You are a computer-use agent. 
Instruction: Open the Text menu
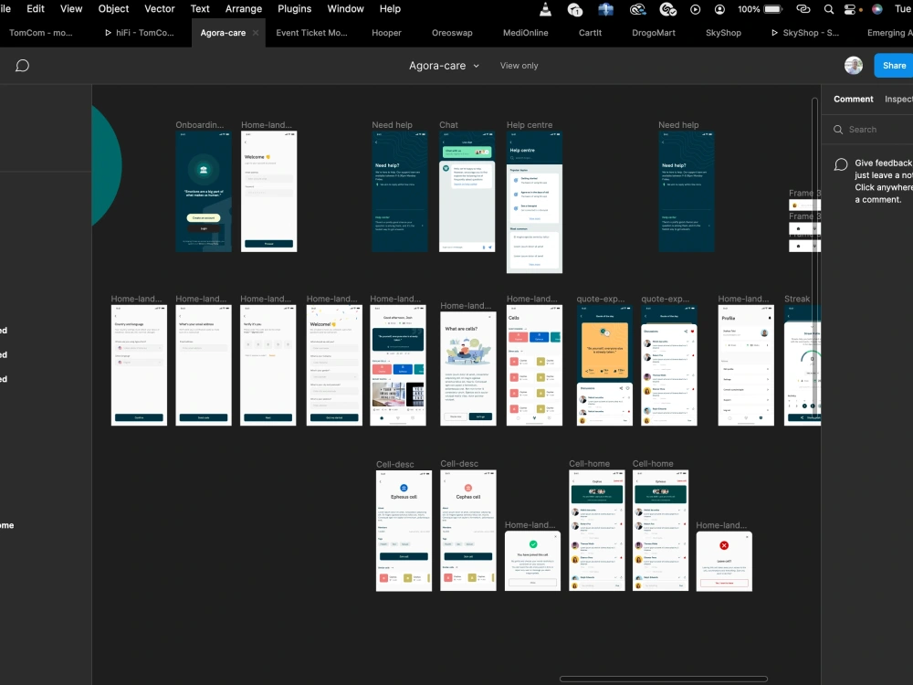click(x=200, y=9)
